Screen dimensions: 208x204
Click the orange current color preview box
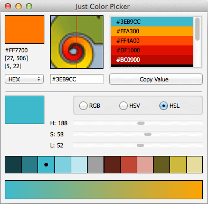click(x=24, y=30)
